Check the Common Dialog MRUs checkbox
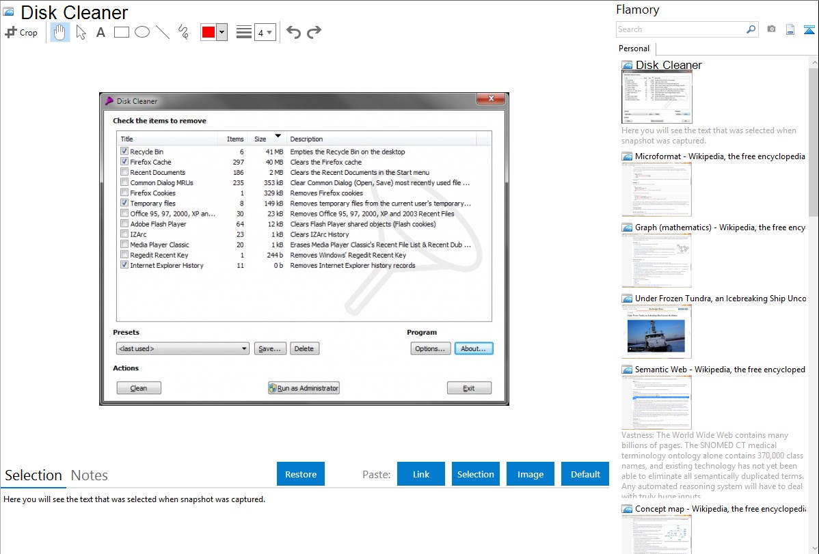The width and height of the screenshot is (819, 554). (124, 182)
